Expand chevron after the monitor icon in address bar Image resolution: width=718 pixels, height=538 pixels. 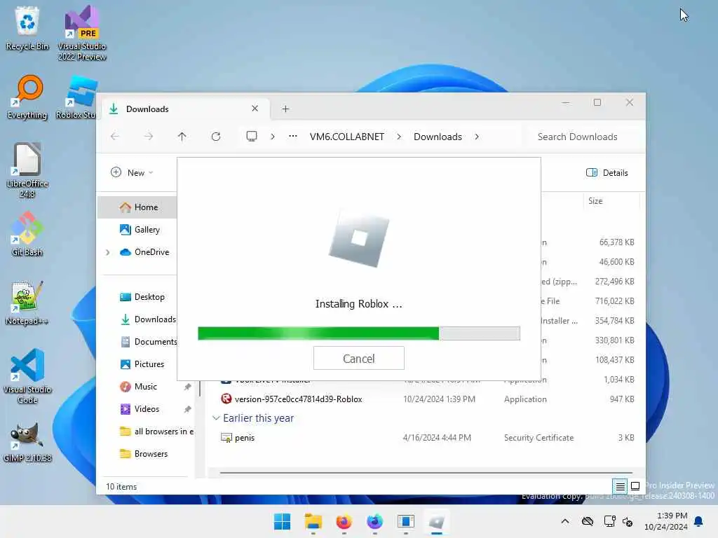(x=273, y=137)
